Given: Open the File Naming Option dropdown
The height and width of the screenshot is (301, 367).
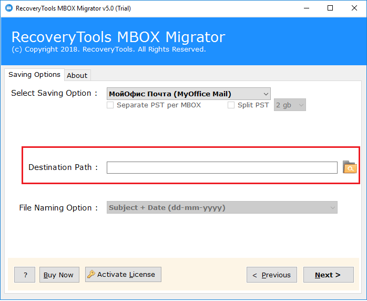Looking at the screenshot, I should coord(222,207).
